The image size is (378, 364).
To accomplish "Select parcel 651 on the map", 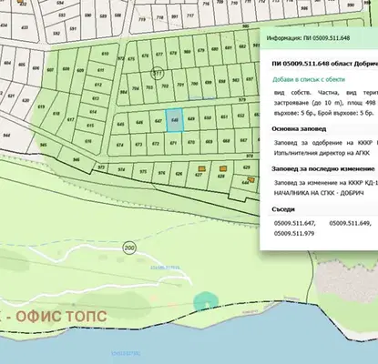I will tap(224, 117).
